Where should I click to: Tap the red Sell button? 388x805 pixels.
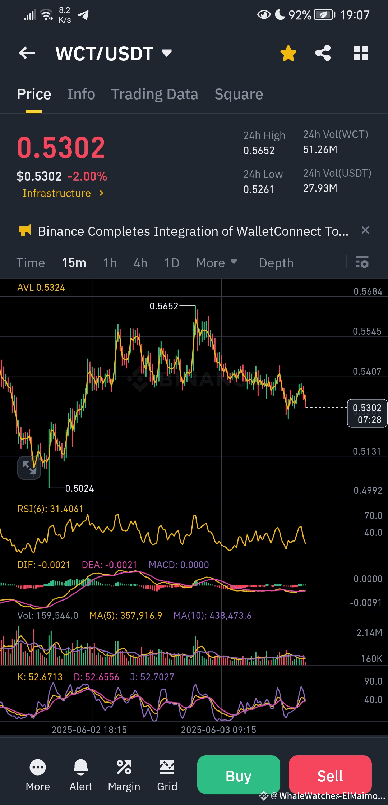(x=330, y=775)
